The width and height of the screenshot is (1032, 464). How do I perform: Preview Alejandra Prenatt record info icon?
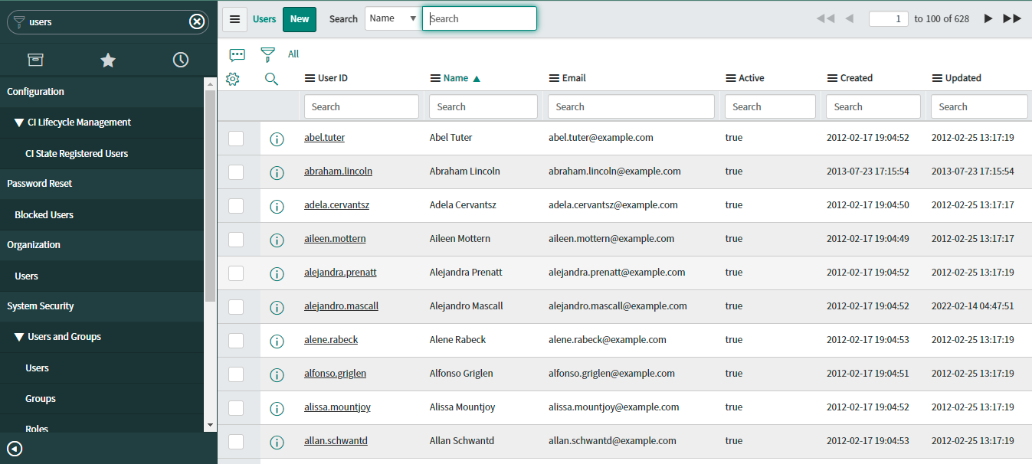[277, 273]
